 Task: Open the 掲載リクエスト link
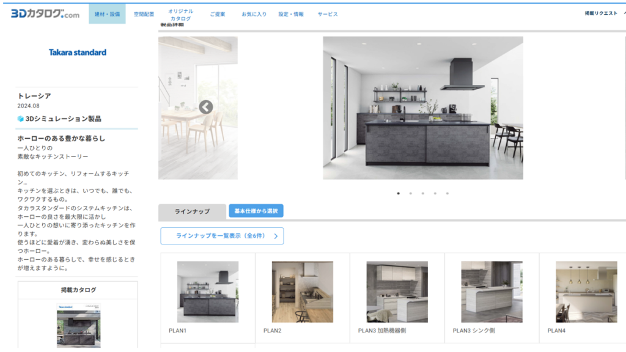pyautogui.click(x=600, y=13)
